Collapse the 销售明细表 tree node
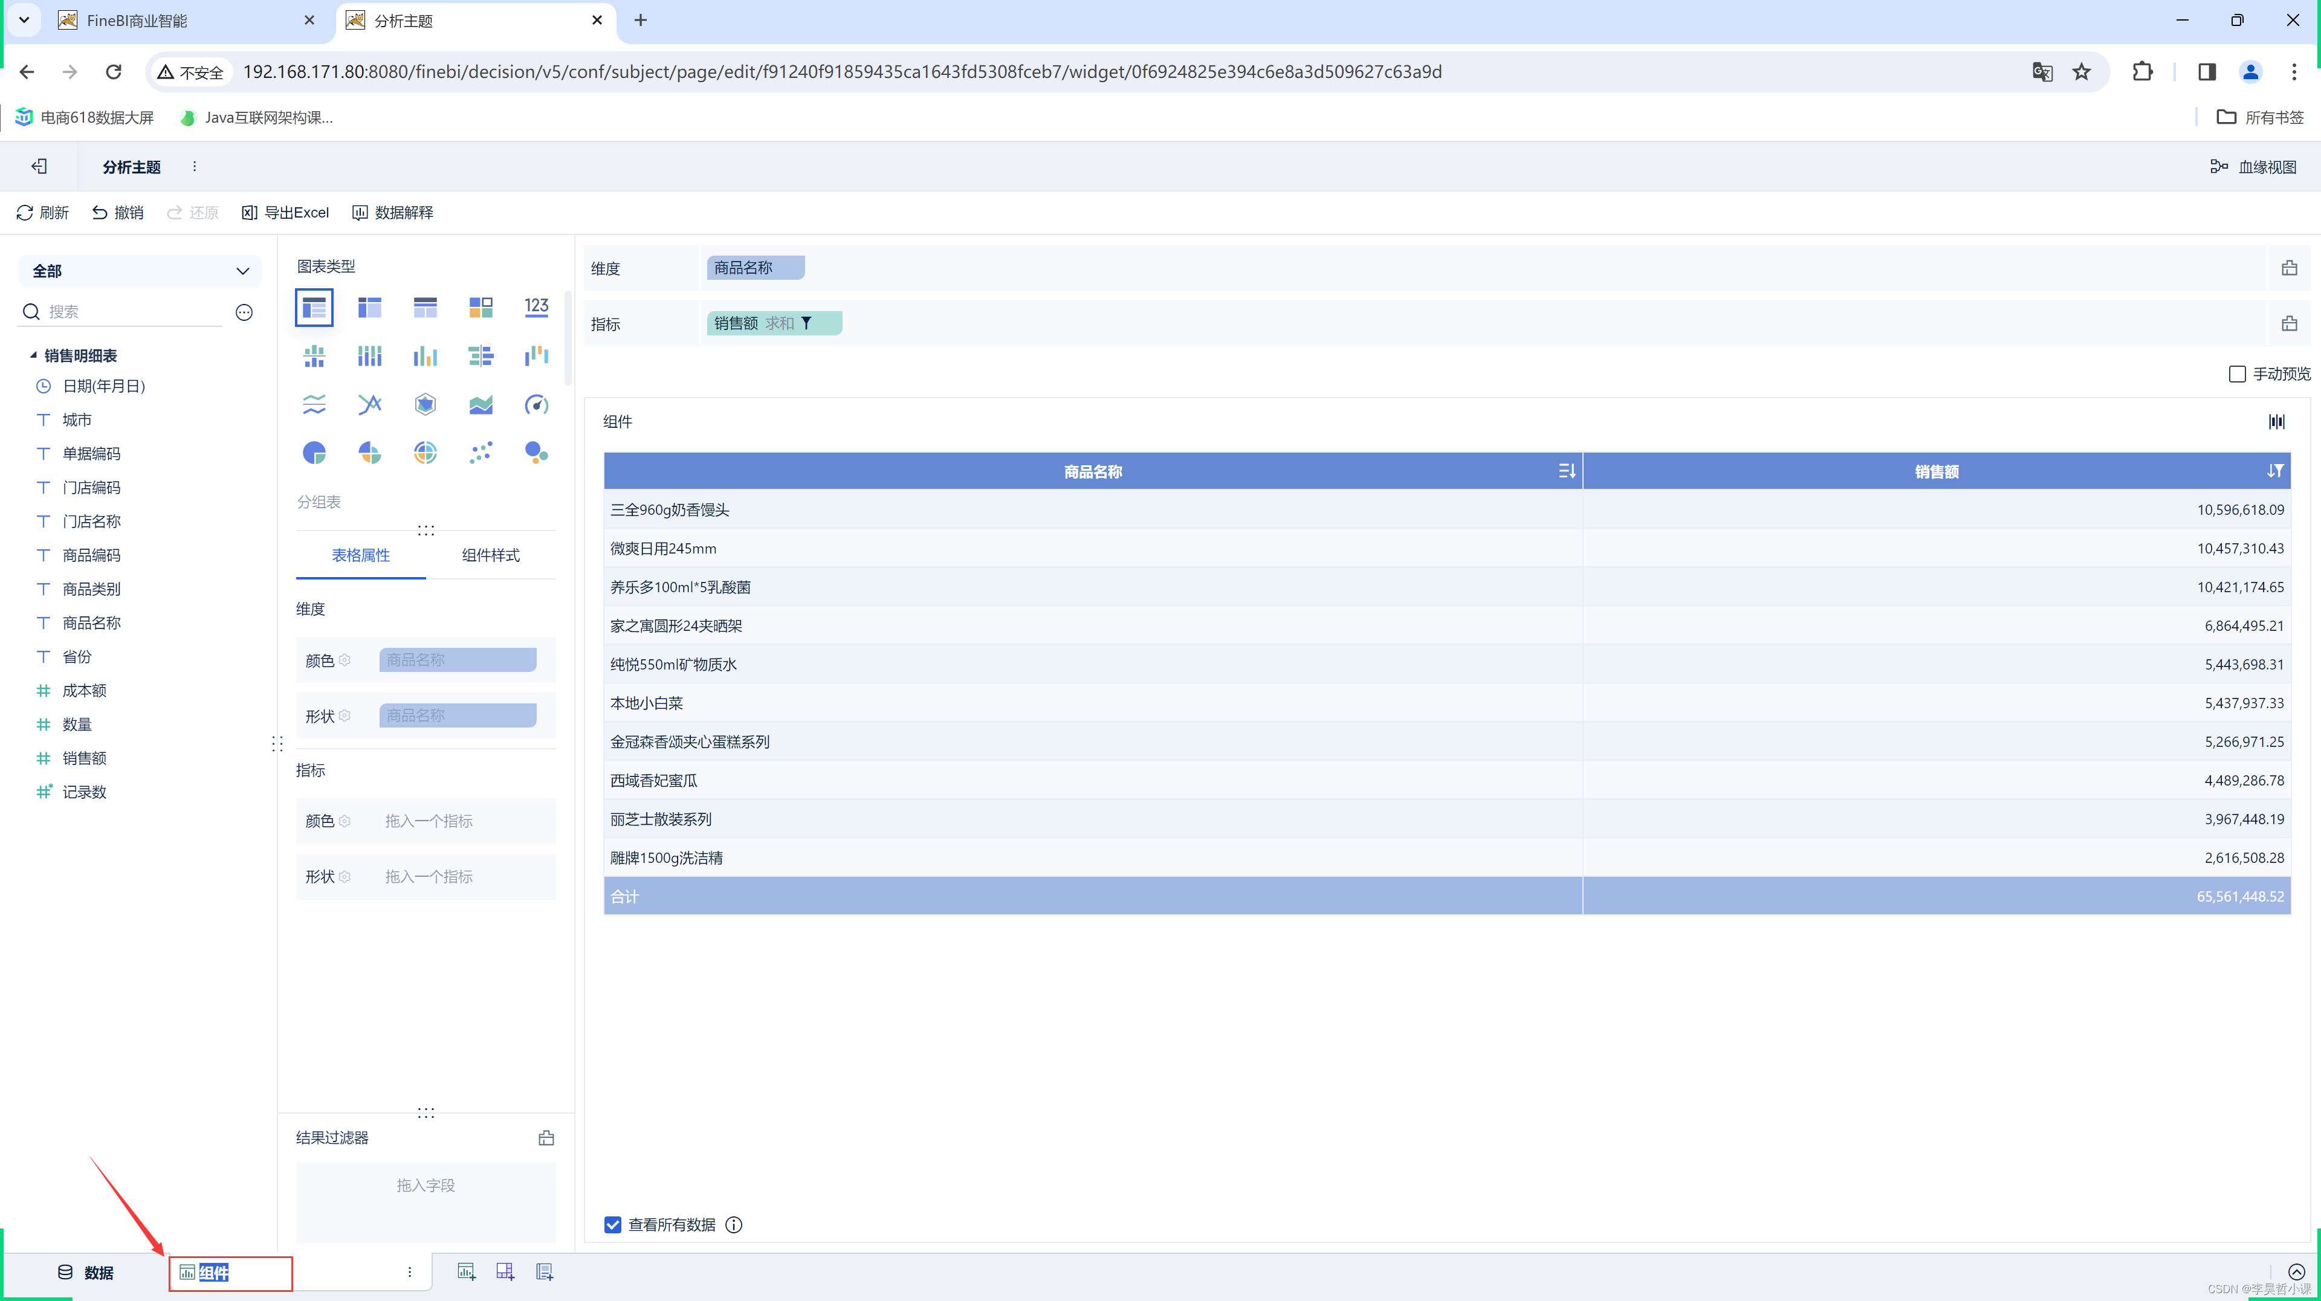2321x1301 pixels. (33, 355)
